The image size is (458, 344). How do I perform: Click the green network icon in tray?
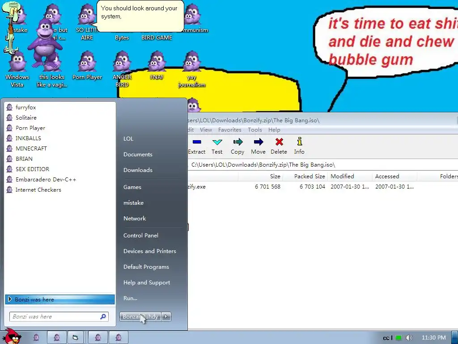click(399, 338)
